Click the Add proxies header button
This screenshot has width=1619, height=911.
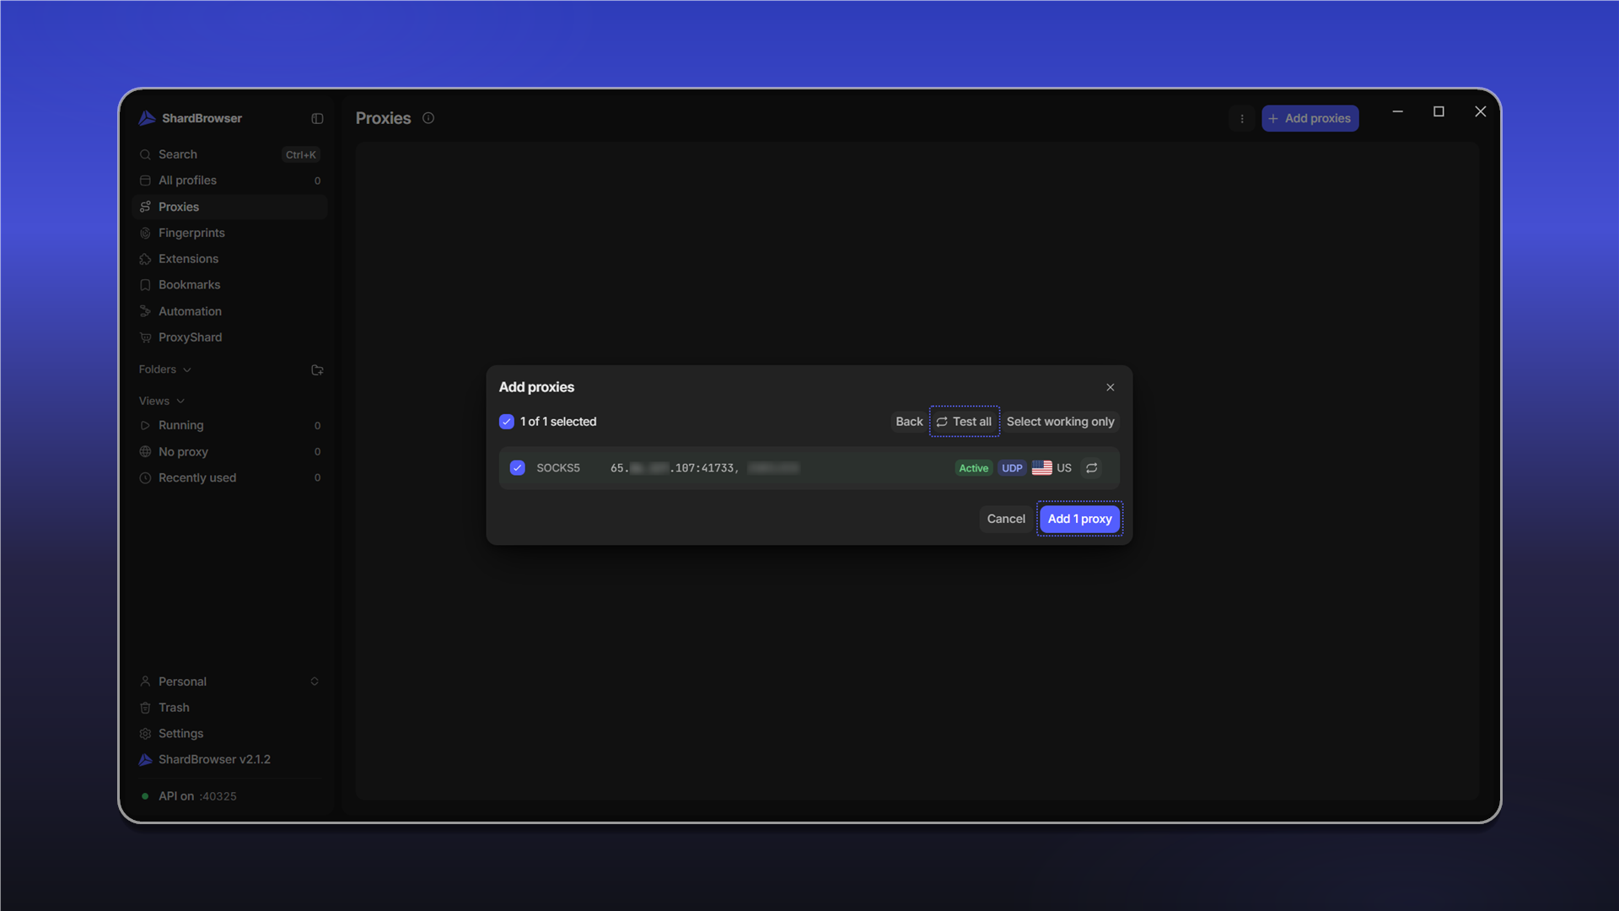[x=1310, y=119]
